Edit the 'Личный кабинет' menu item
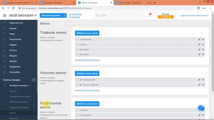 [199, 85]
